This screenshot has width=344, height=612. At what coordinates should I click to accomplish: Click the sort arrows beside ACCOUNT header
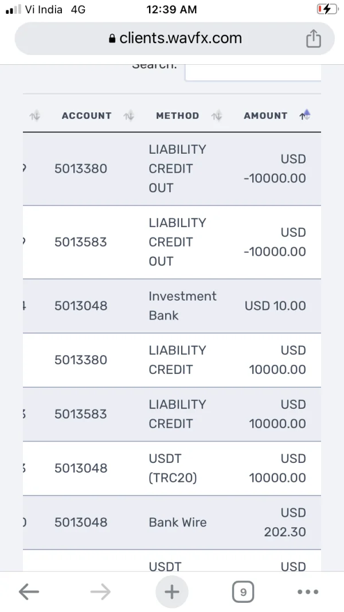point(129,116)
